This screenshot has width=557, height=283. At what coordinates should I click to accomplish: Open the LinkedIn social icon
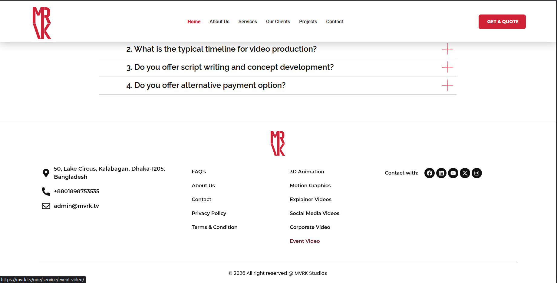coord(441,173)
